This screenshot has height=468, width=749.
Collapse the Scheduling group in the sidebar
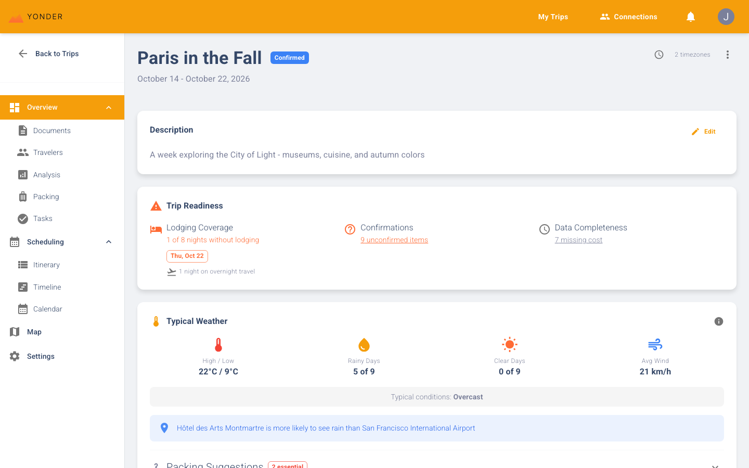click(108, 242)
